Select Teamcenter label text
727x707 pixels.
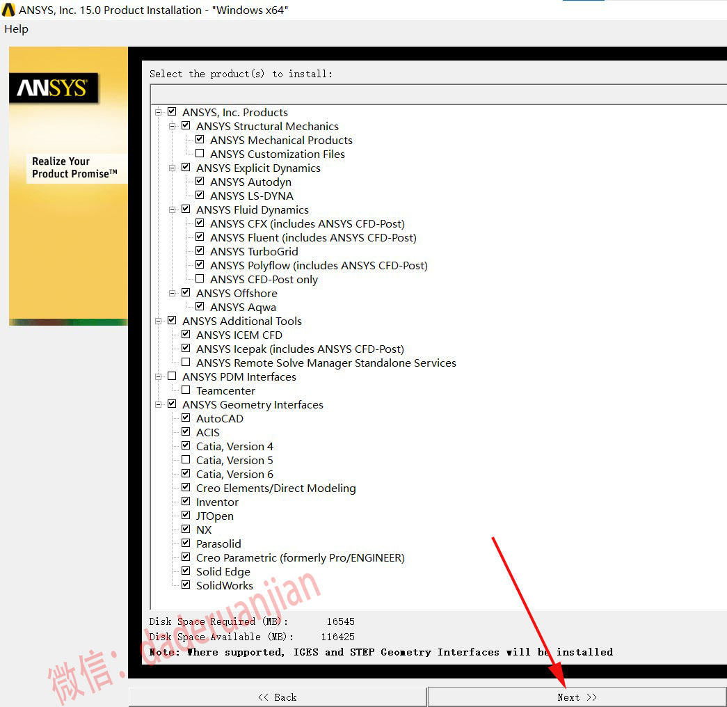(225, 390)
